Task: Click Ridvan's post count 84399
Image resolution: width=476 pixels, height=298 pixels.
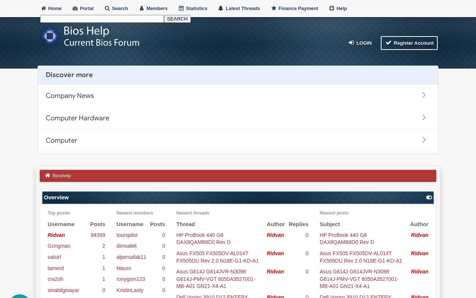Action: click(x=98, y=235)
